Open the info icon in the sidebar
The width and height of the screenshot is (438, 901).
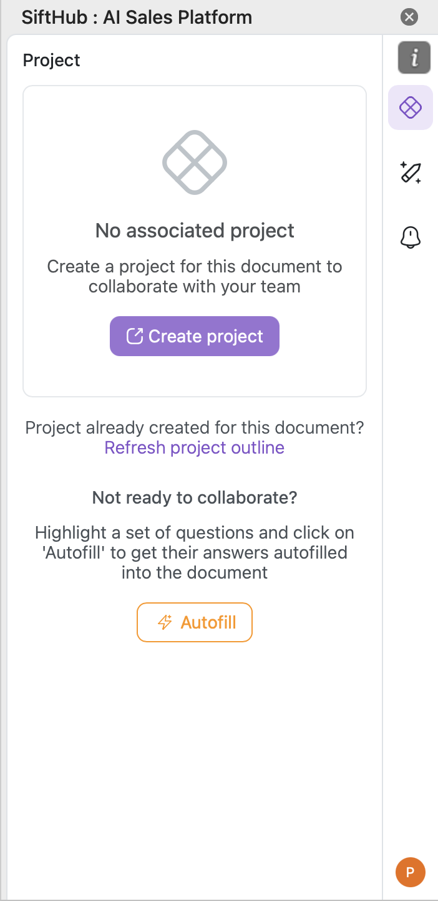(414, 58)
